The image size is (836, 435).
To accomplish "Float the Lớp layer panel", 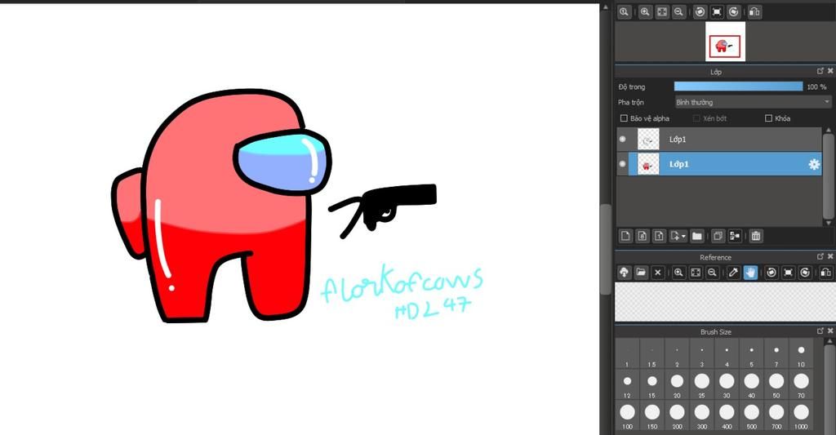I will pos(820,71).
